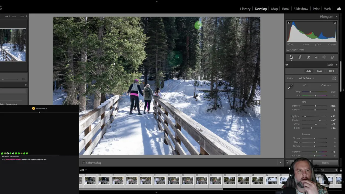Image resolution: width=345 pixels, height=194 pixels.
Task: Click the Dehaze slider handle
Action: pos(314,146)
